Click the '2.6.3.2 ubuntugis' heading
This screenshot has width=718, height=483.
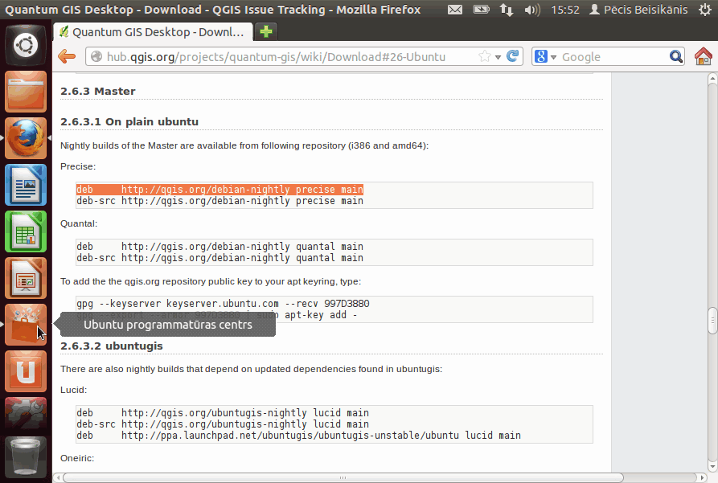(112, 346)
